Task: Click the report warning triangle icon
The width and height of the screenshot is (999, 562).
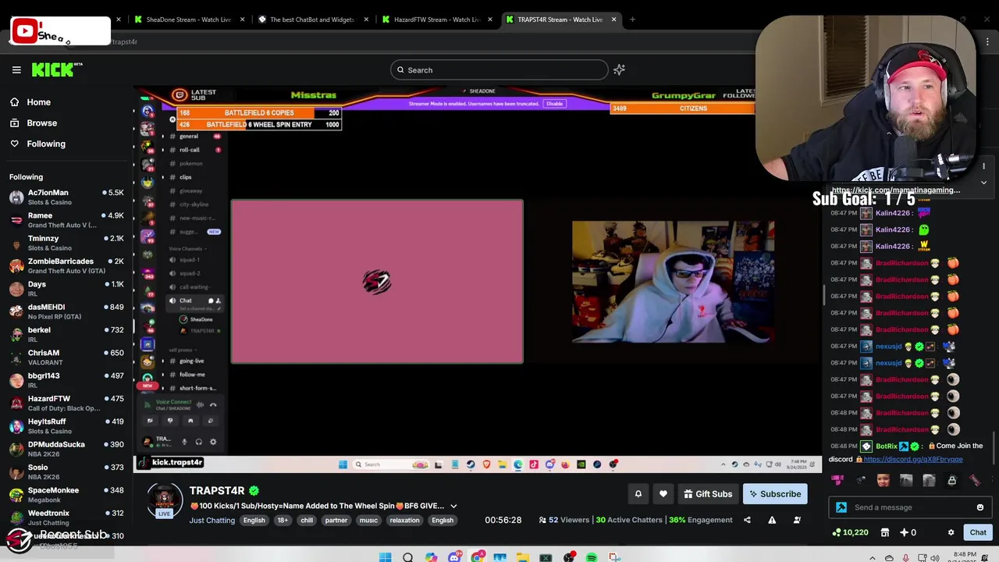Action: pyautogui.click(x=772, y=520)
